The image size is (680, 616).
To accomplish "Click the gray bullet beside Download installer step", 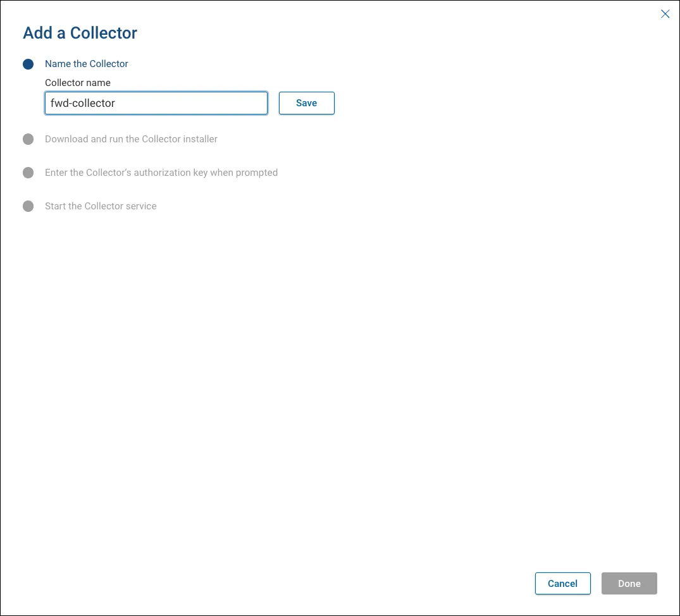I will [x=28, y=139].
